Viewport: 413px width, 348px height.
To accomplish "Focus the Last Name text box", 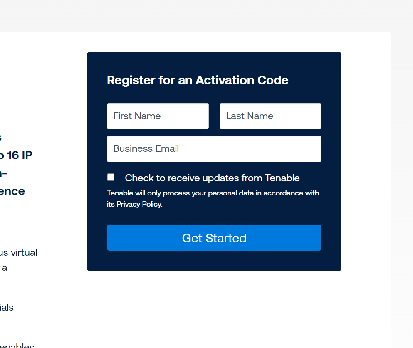I will coord(270,116).
